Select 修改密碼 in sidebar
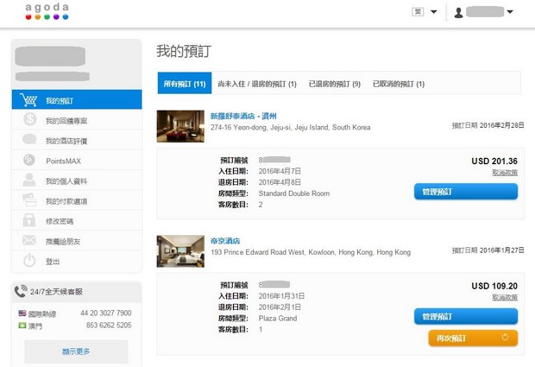This screenshot has width=535, height=367. [77, 220]
